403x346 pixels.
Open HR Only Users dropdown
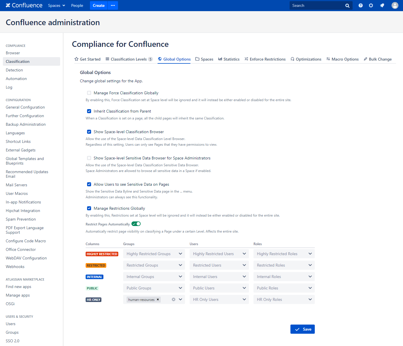pos(219,299)
